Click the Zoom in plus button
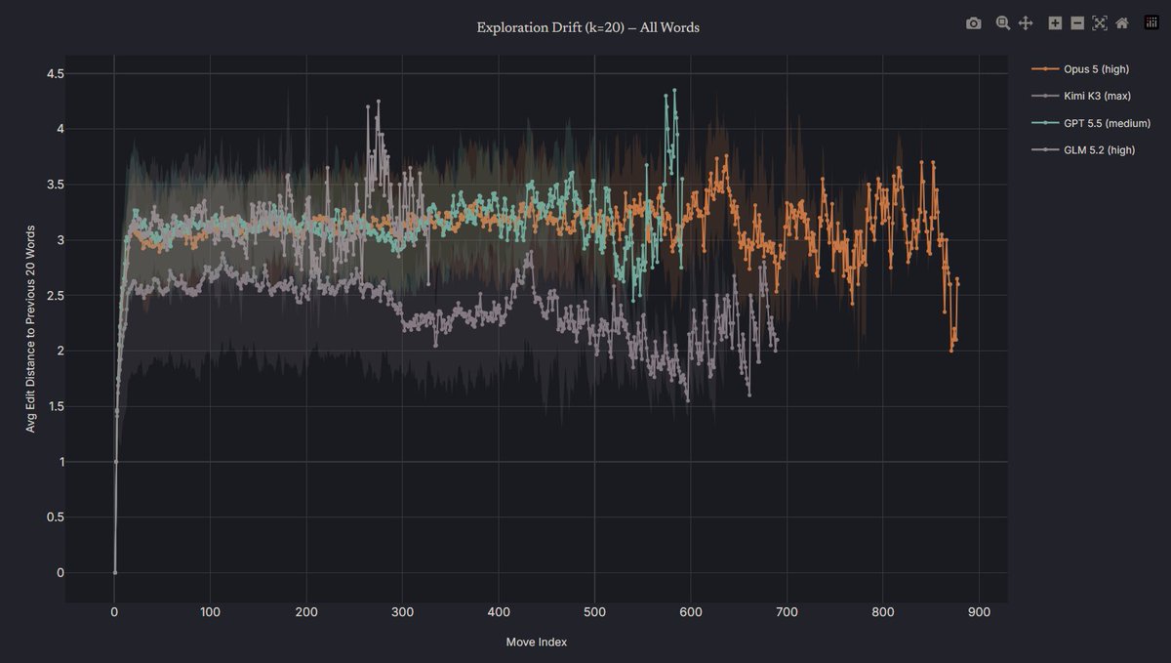The image size is (1171, 663). 1055,22
